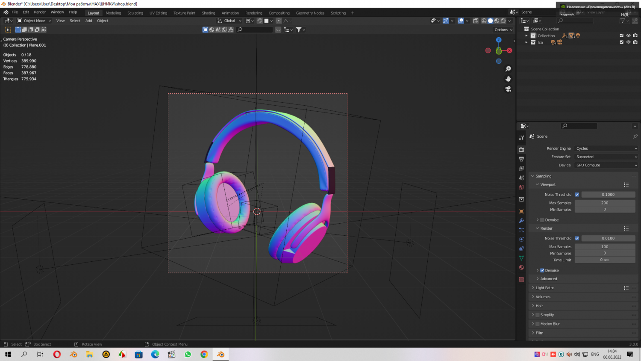Hide the Ica collection with eye toggle
The image size is (641, 361).
point(628,42)
